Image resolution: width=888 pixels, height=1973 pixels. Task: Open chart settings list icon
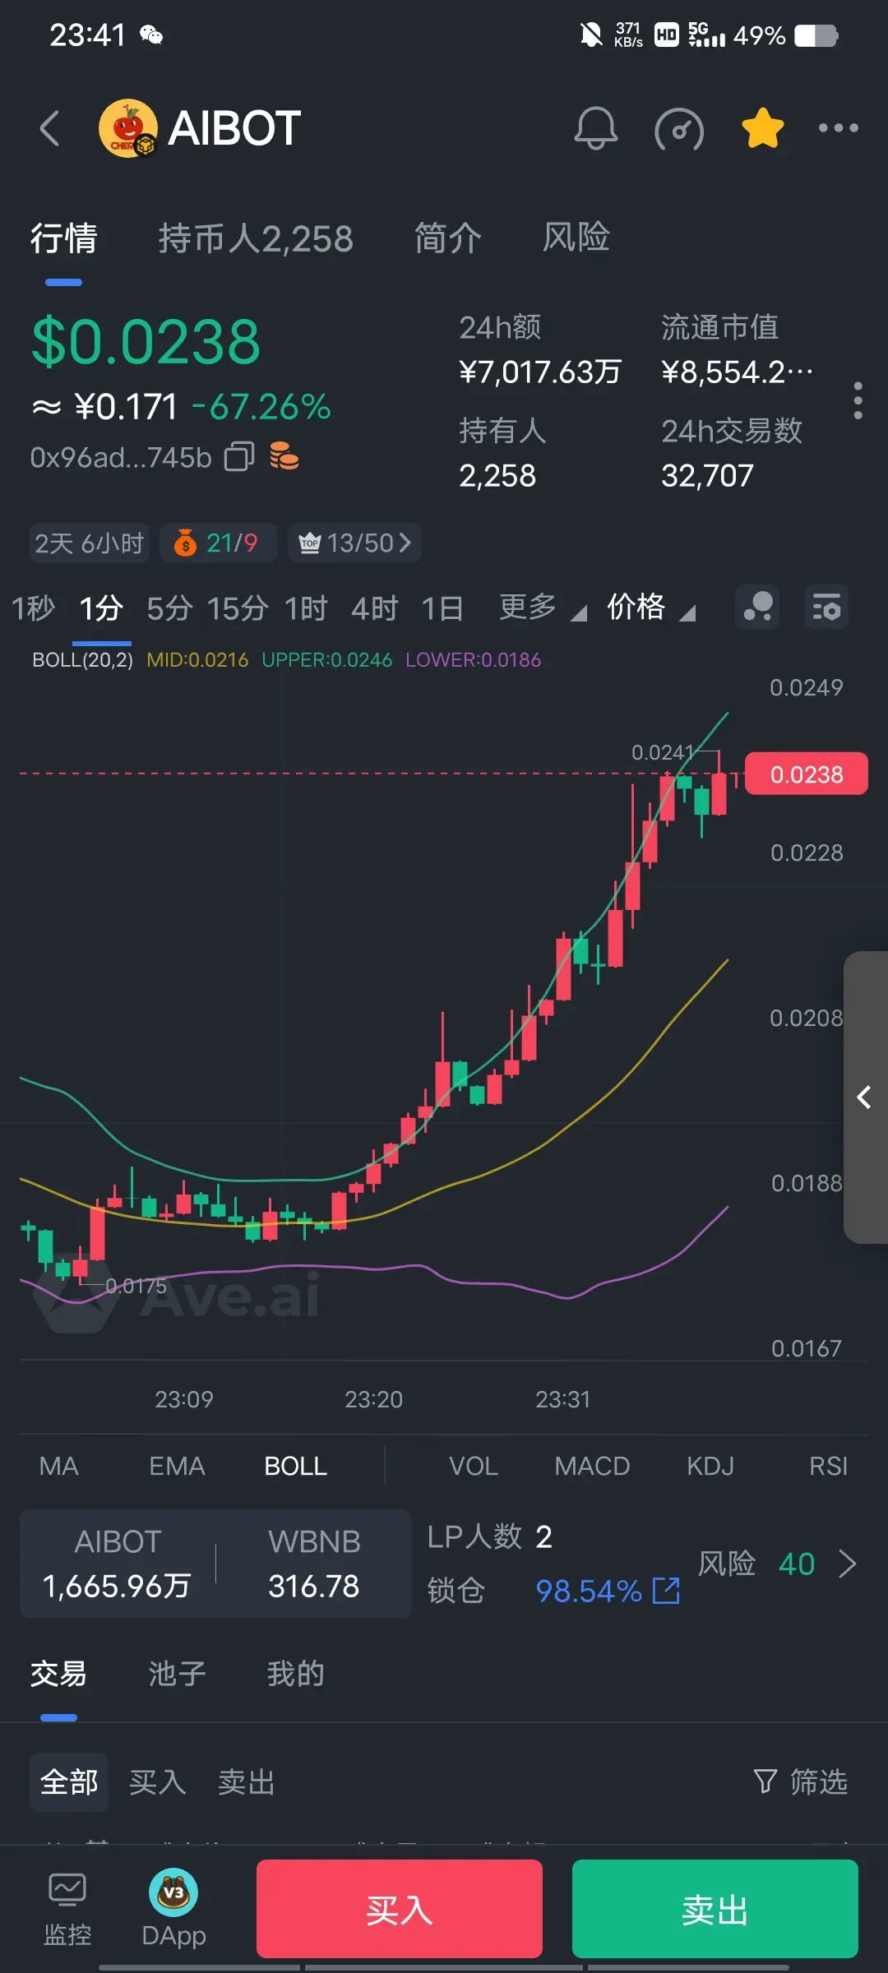click(826, 608)
